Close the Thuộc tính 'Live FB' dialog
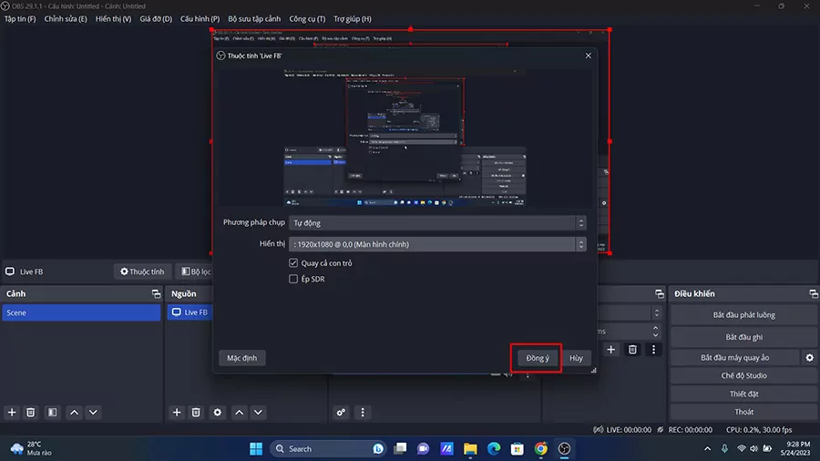The height and width of the screenshot is (461, 820). (x=588, y=56)
